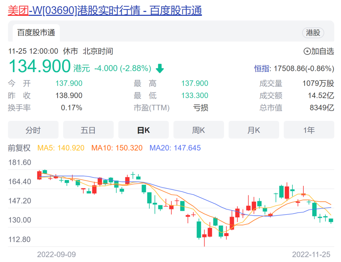Click the 最高 value 137.900

click(x=194, y=83)
